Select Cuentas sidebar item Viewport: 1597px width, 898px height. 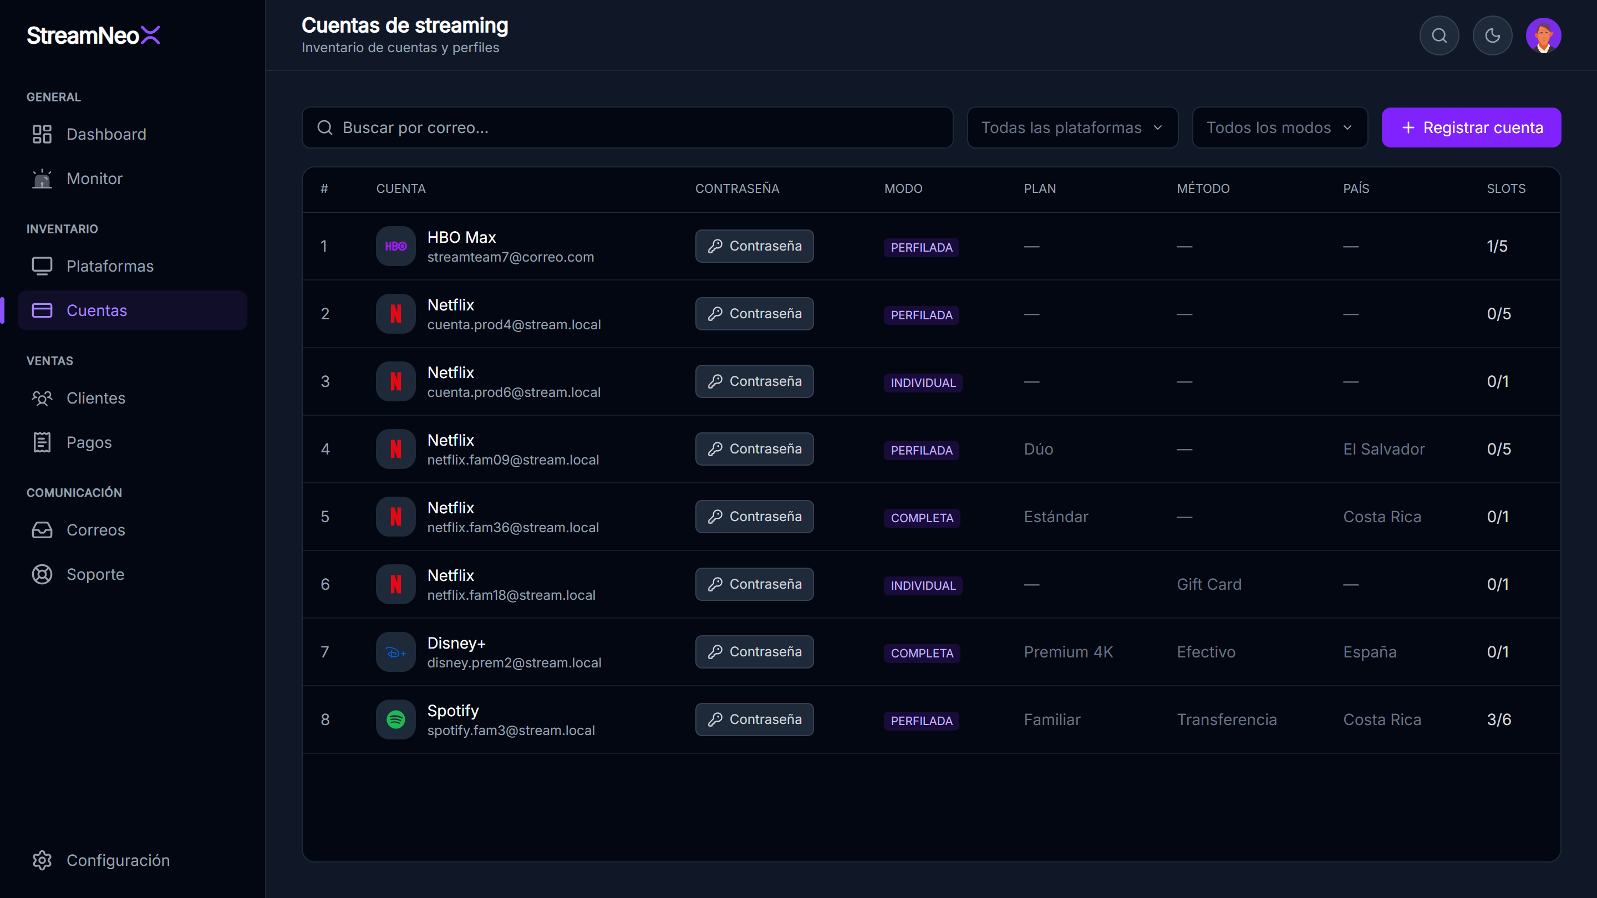[x=133, y=310]
